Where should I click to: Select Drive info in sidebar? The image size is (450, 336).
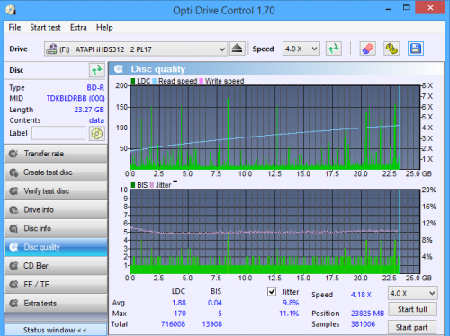click(x=56, y=210)
